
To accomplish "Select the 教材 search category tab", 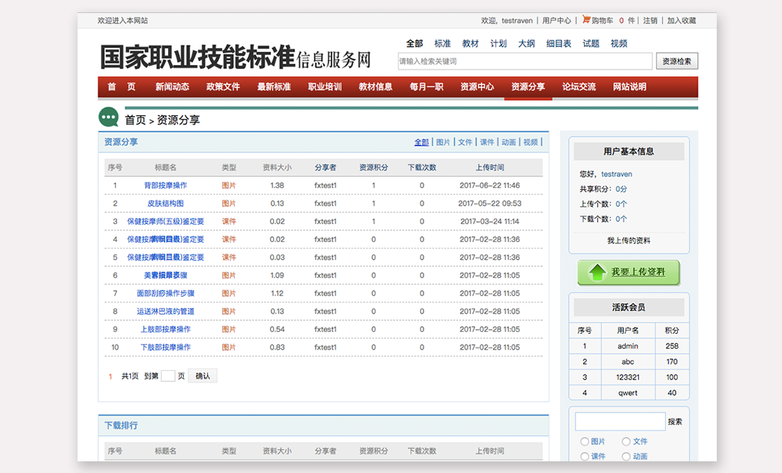I will pos(470,44).
